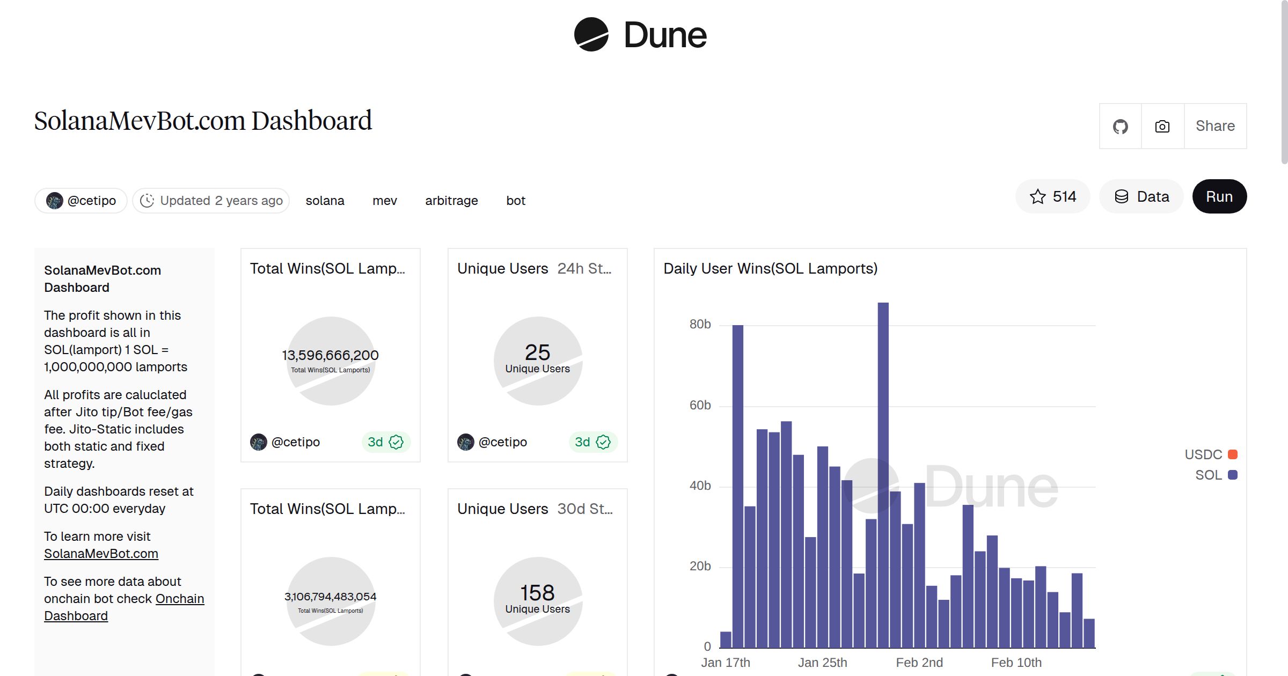The height and width of the screenshot is (676, 1288).
Task: Click the database icon on the Data button
Action: click(x=1122, y=196)
